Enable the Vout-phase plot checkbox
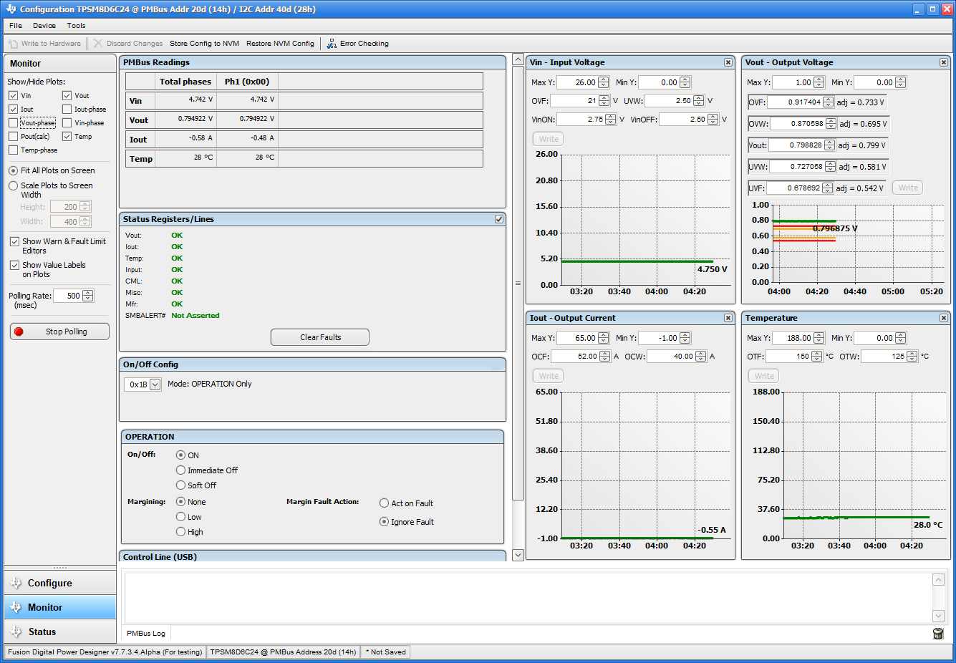956x663 pixels. coord(14,123)
